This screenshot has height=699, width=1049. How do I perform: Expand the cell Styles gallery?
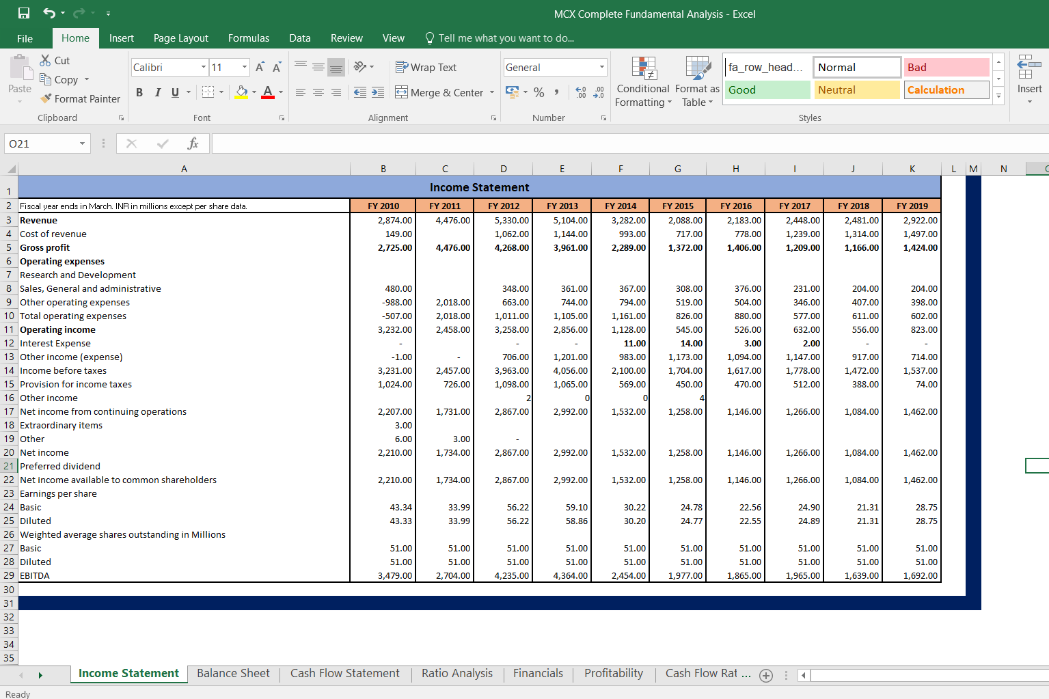(998, 96)
